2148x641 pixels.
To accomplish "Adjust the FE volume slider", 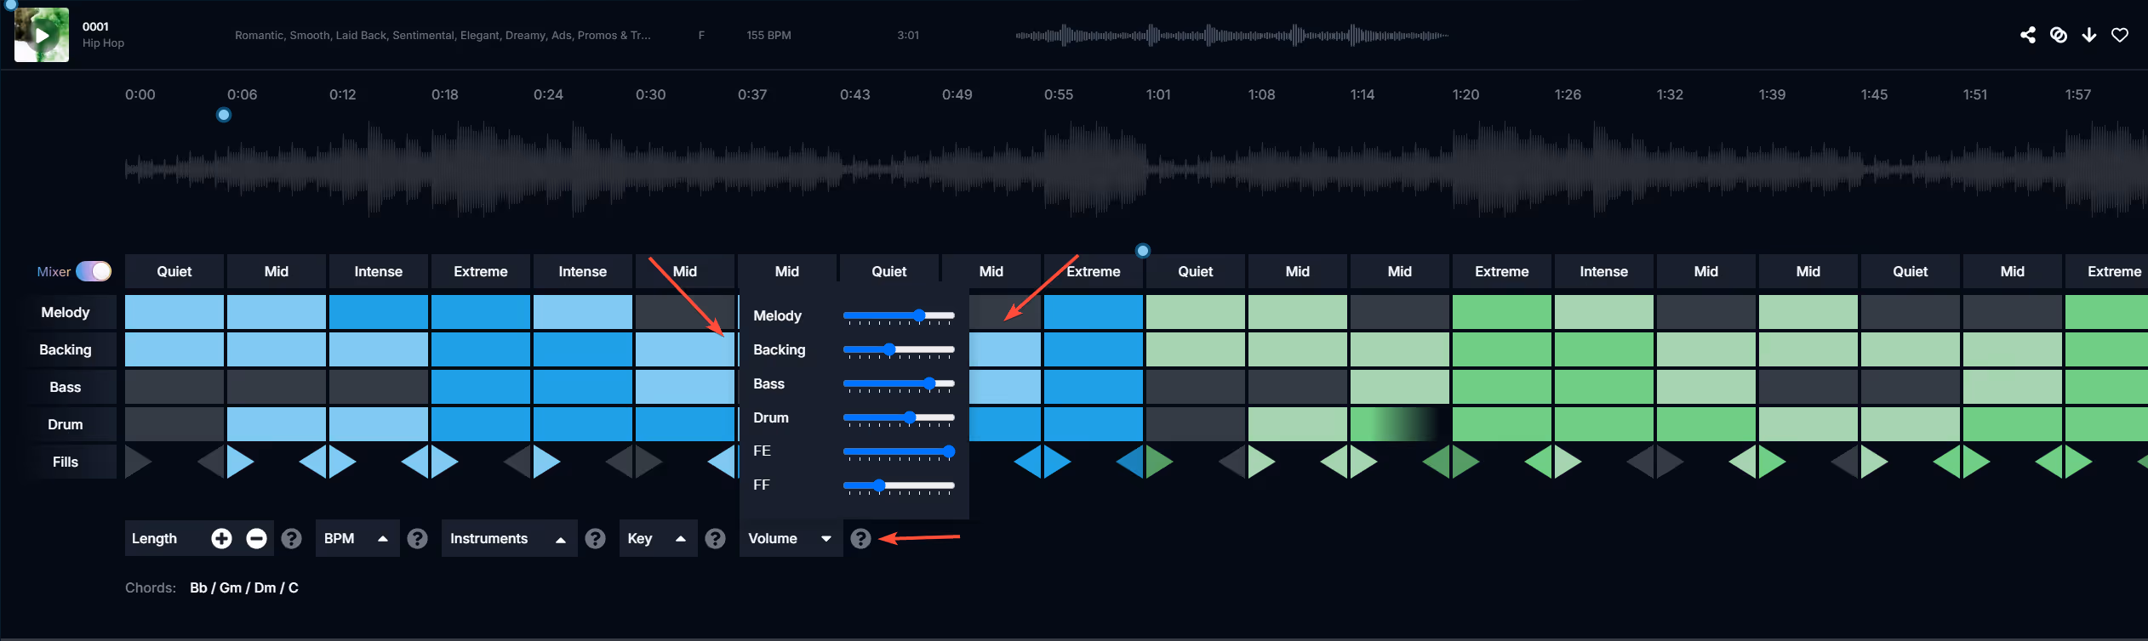I will 899,451.
